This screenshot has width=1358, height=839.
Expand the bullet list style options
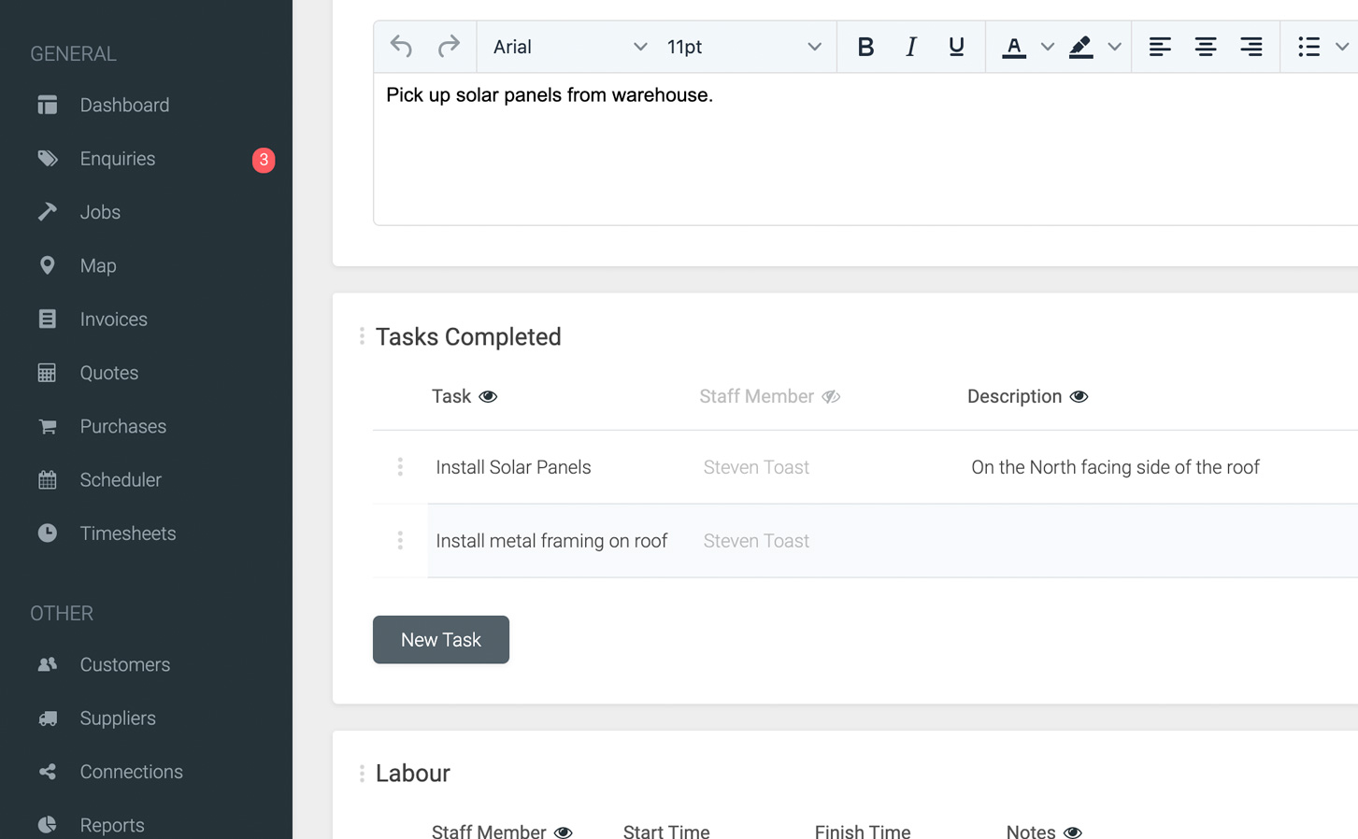coord(1342,47)
